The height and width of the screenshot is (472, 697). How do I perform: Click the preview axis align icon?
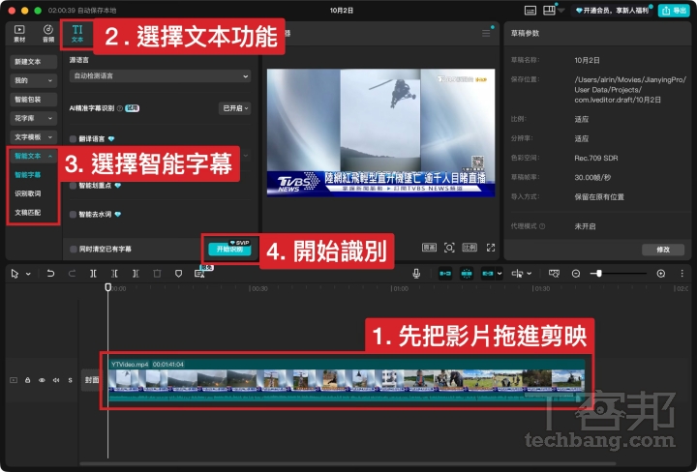(x=517, y=274)
